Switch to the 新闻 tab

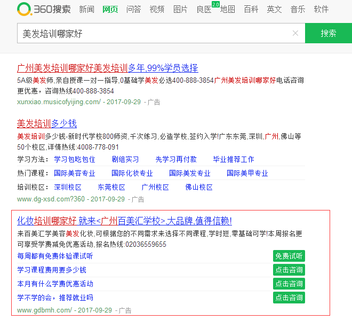(86, 10)
